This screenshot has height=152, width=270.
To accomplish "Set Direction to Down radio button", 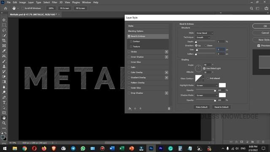I will click(205, 46).
